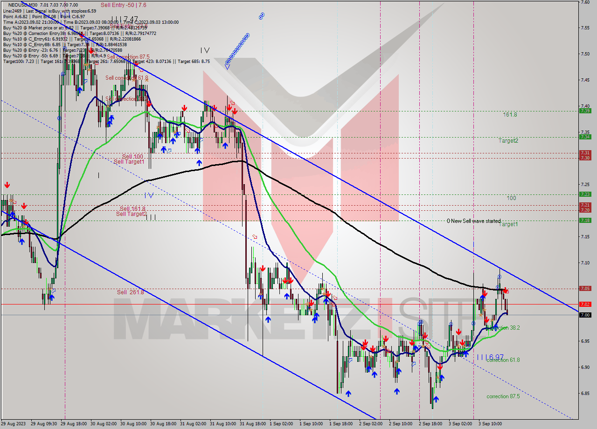This screenshot has width=597, height=429.
Task: Click the '30 Aug 10:00' time axis label
Action: point(133,424)
